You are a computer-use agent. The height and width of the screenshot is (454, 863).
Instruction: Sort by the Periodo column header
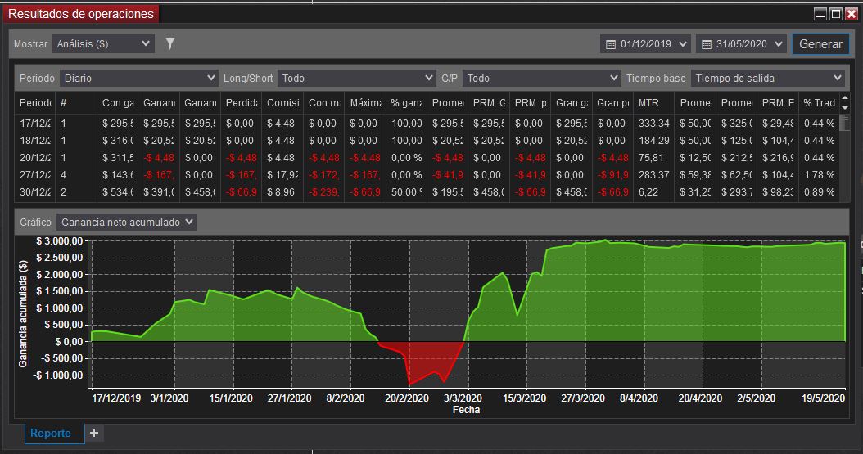pyautogui.click(x=35, y=103)
